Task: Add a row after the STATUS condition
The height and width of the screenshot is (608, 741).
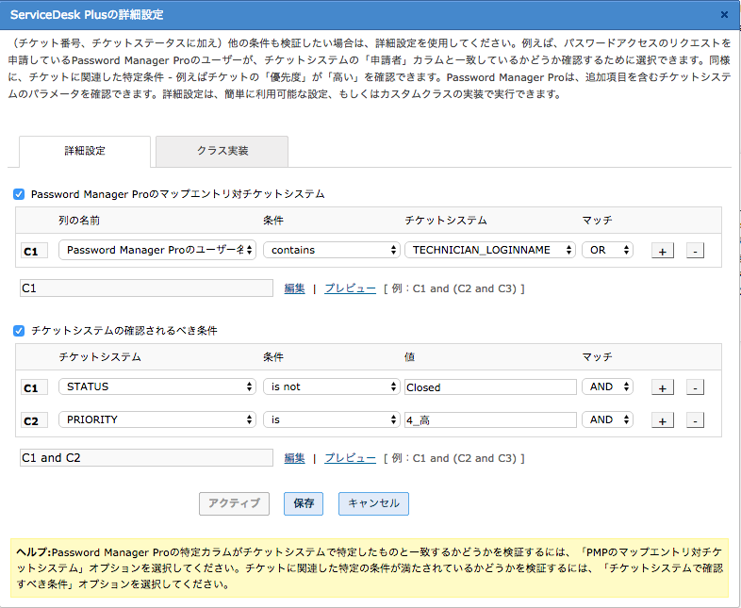Action: pos(663,387)
